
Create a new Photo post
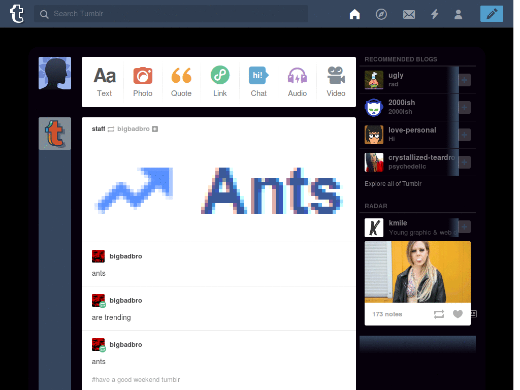pyautogui.click(x=143, y=82)
